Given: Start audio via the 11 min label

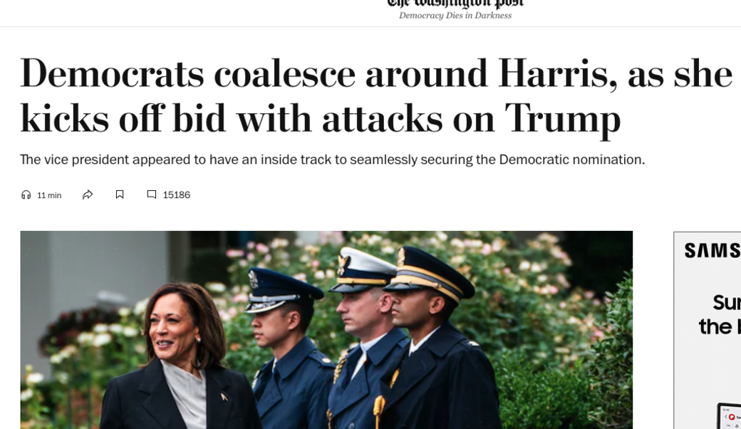Looking at the screenshot, I should (x=49, y=195).
